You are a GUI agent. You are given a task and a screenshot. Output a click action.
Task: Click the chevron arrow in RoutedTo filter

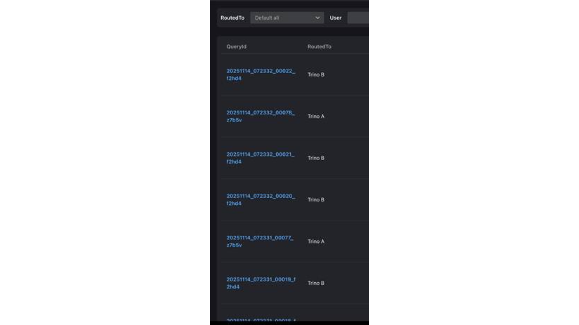(x=317, y=18)
